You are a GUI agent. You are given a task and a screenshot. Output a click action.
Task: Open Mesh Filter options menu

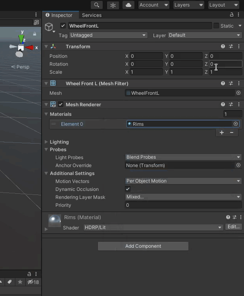click(239, 83)
